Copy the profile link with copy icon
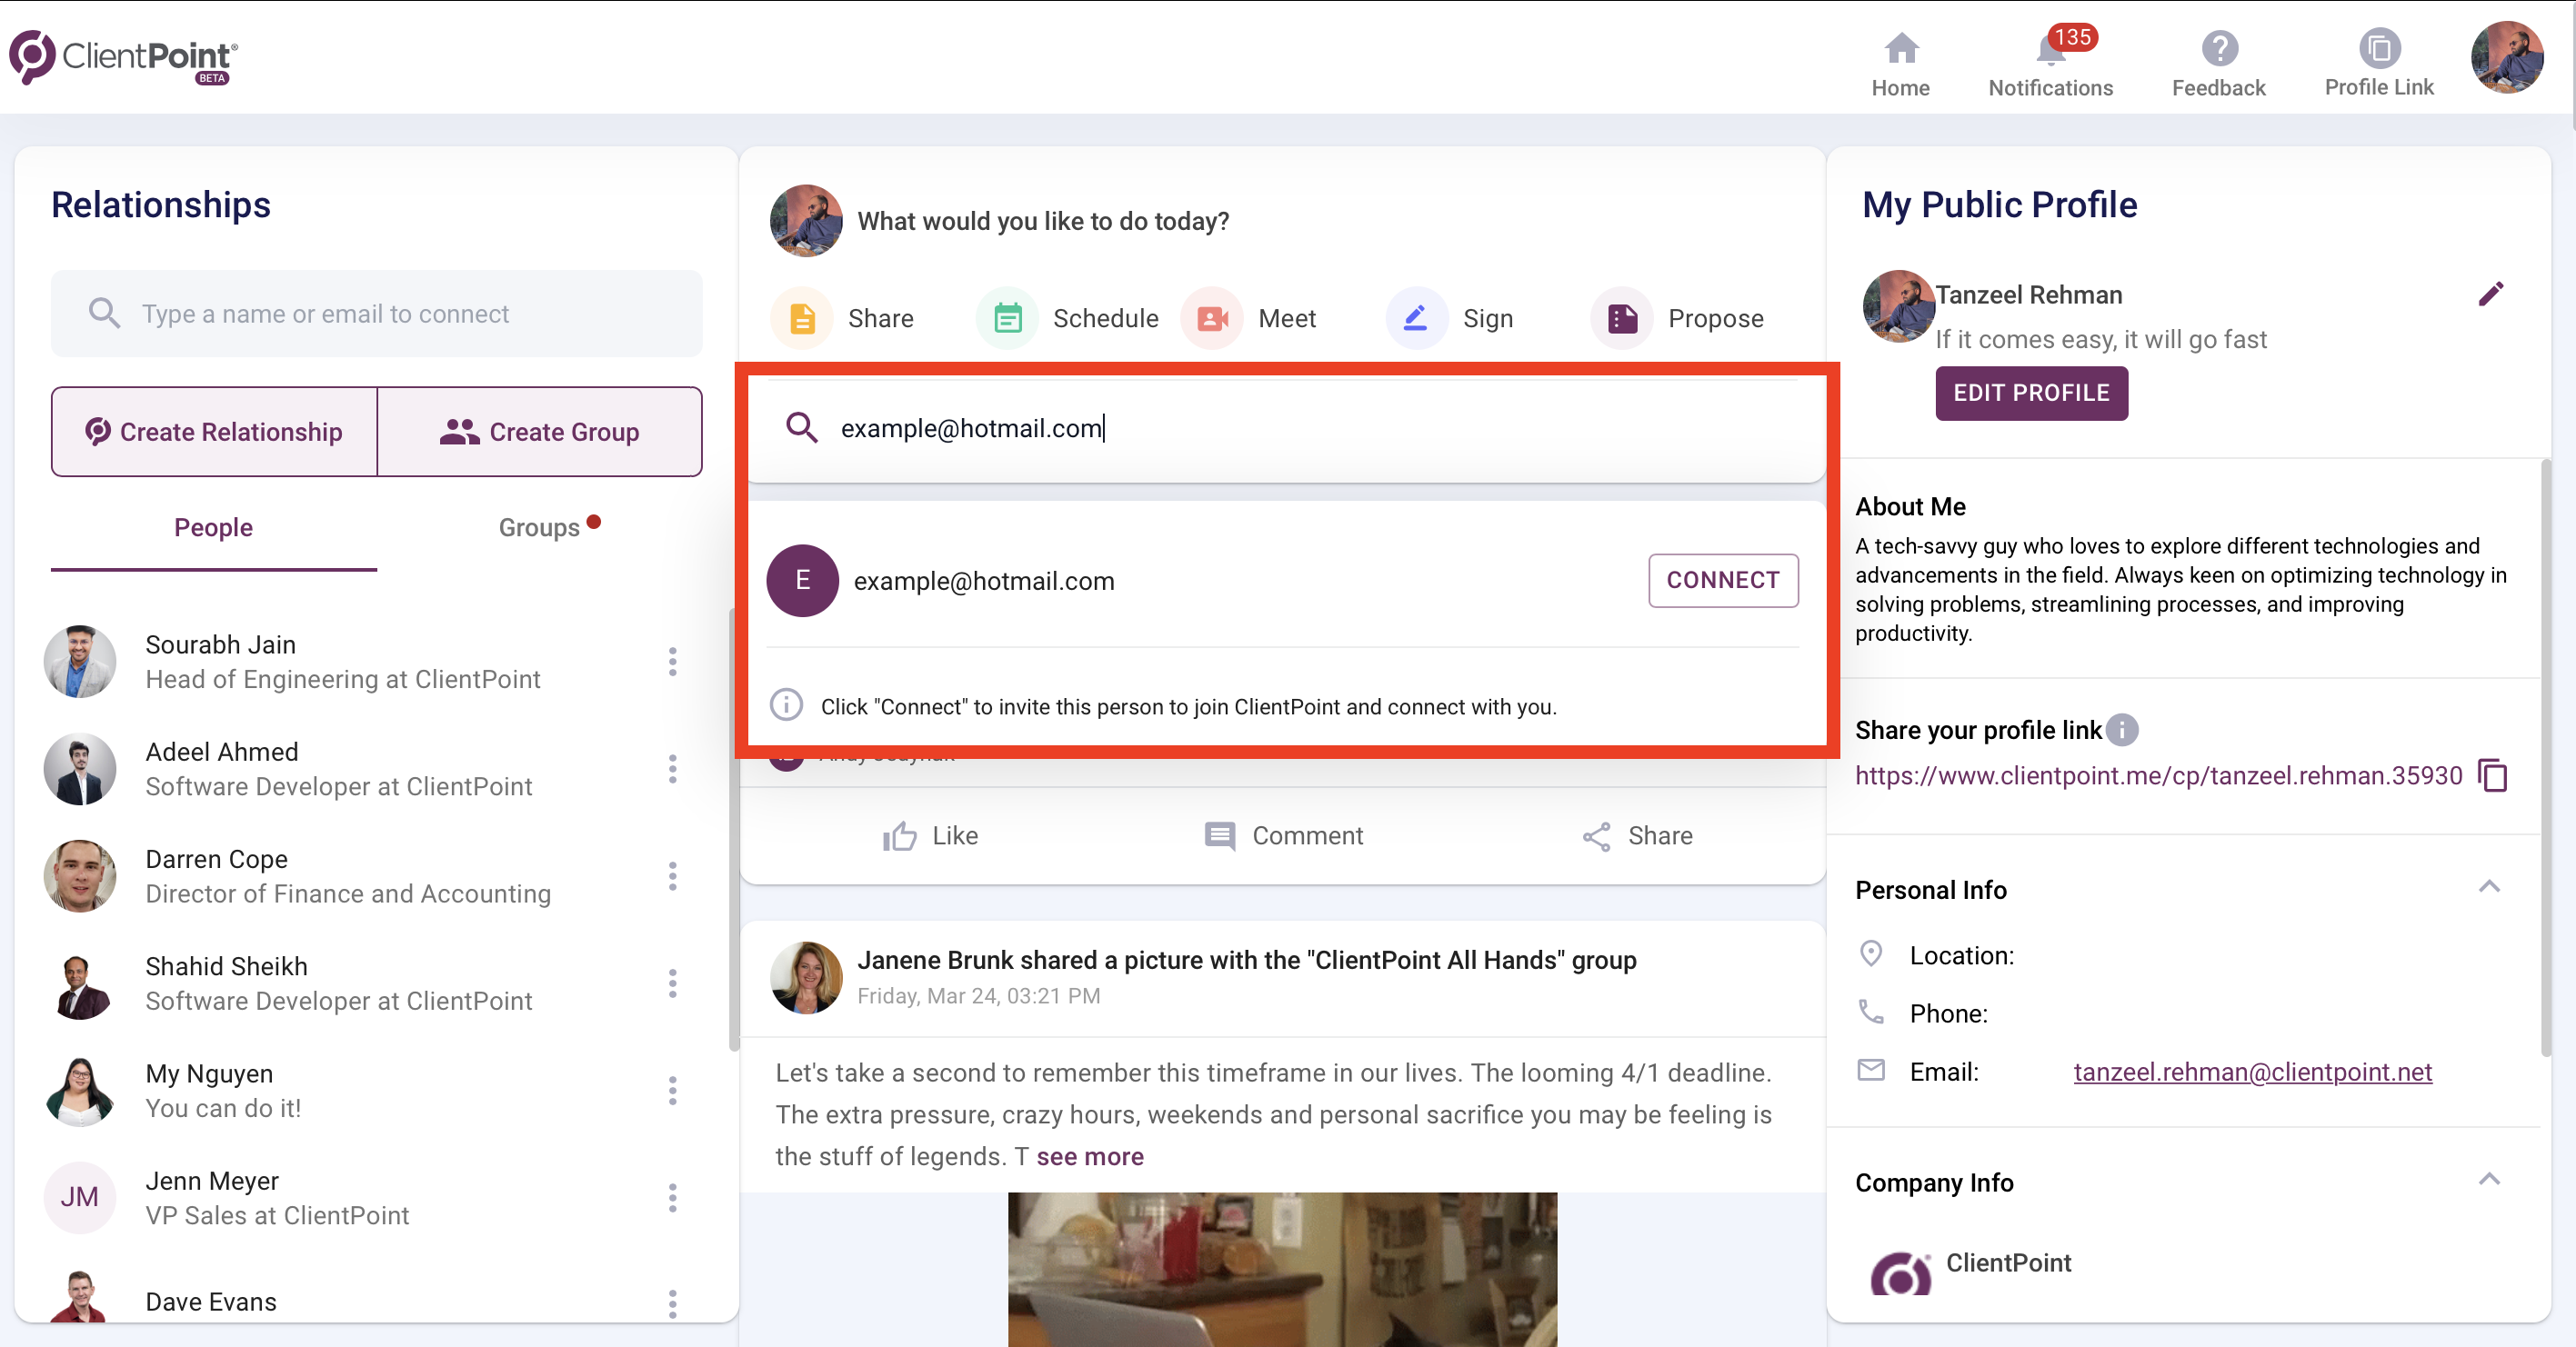Viewport: 2576px width, 1347px height. (x=2493, y=775)
